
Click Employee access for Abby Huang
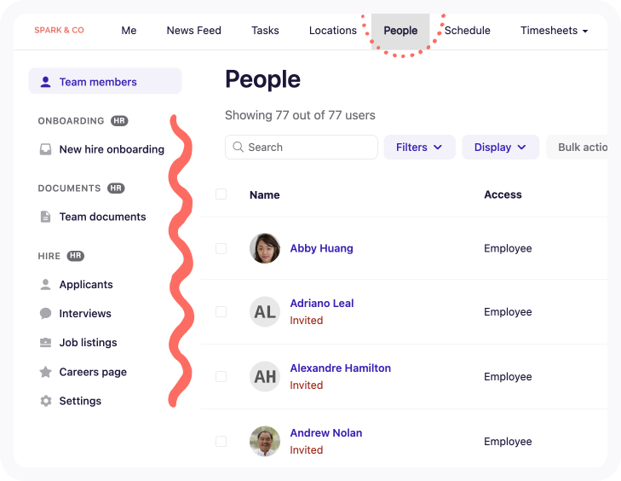coord(508,249)
